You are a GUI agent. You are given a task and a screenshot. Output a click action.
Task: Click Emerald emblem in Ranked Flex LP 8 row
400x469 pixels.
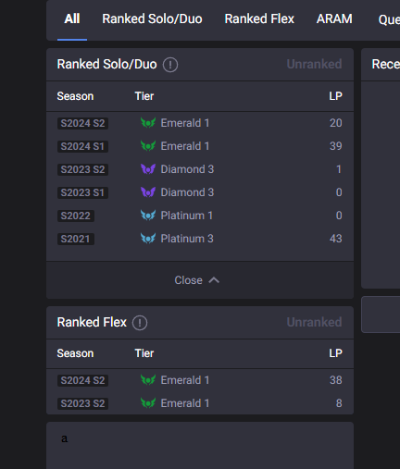(x=148, y=403)
